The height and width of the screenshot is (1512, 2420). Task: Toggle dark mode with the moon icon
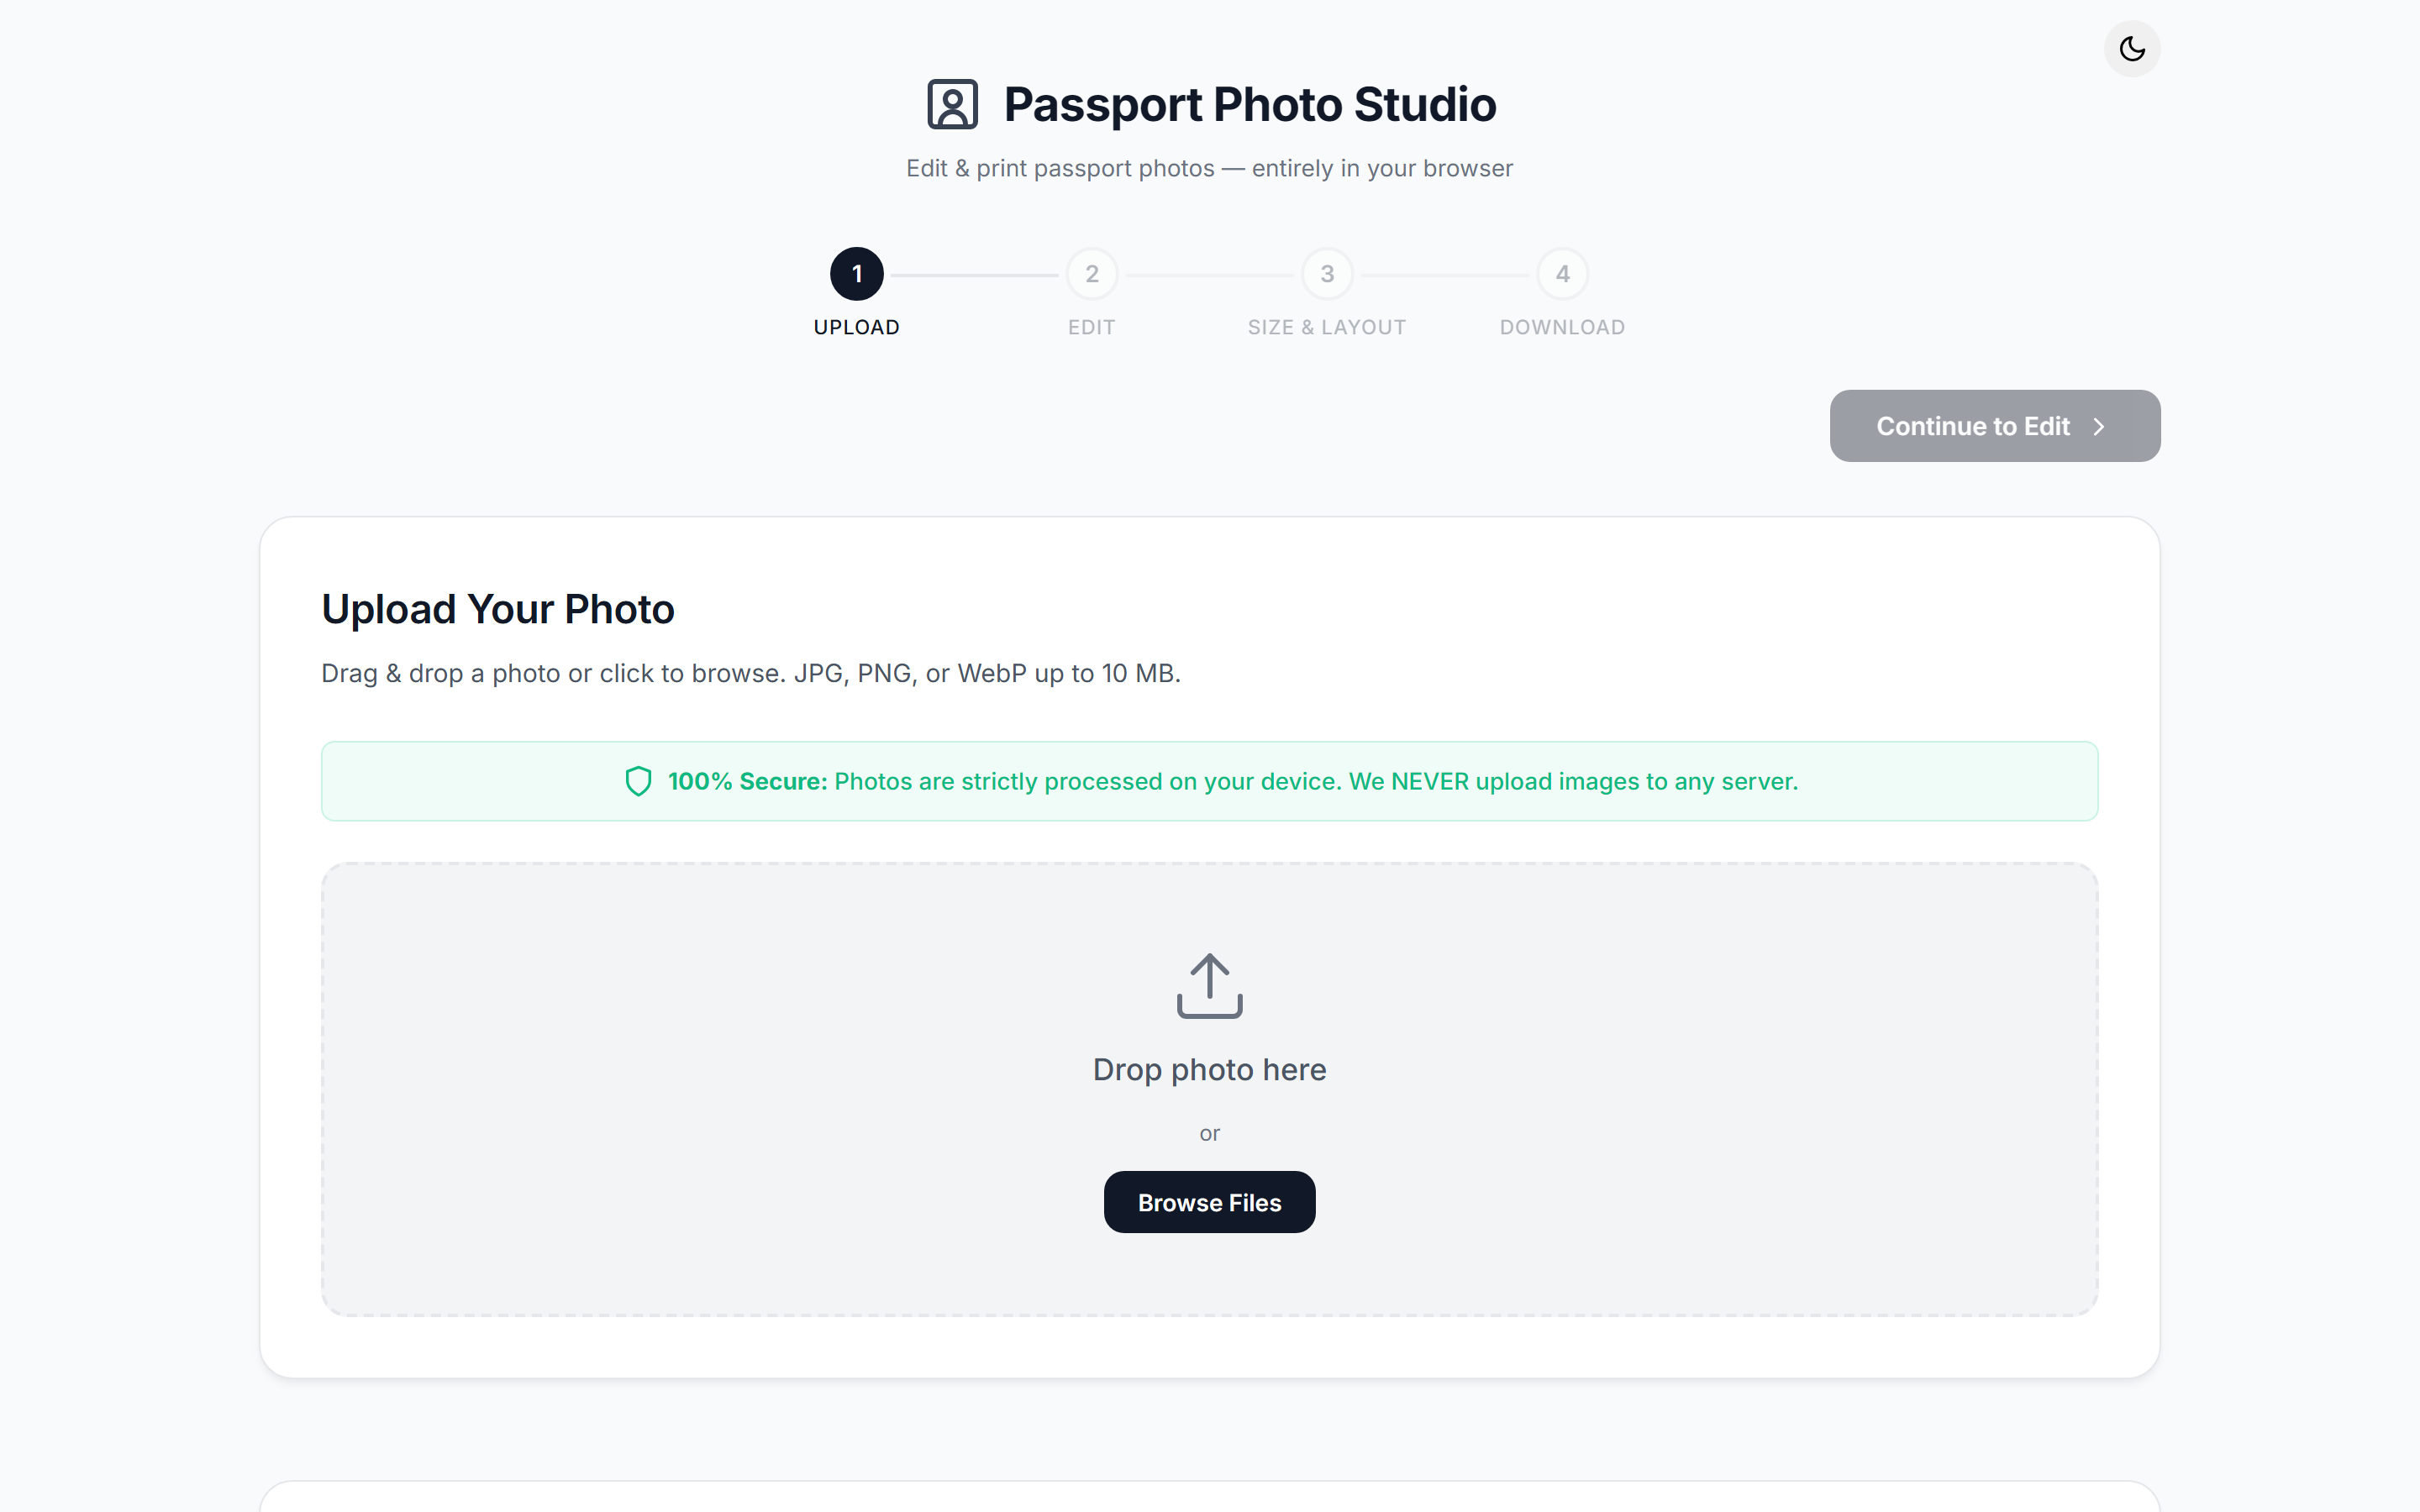click(x=2132, y=49)
